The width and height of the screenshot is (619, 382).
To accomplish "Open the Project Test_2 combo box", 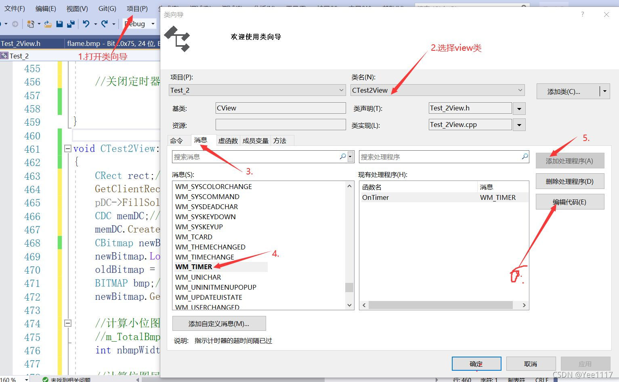I will pyautogui.click(x=257, y=90).
